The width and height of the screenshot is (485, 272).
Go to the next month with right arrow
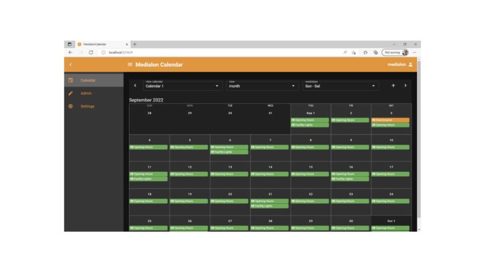coord(406,85)
